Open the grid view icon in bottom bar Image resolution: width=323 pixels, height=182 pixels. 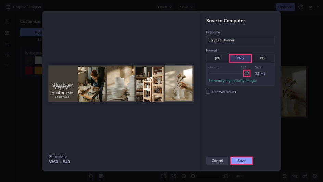(101, 176)
